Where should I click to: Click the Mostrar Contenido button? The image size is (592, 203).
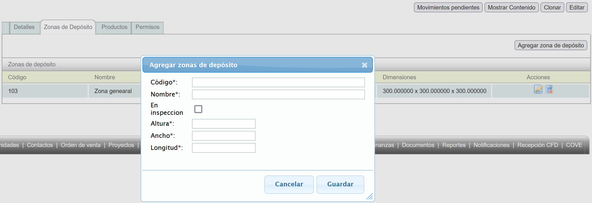pos(511,7)
